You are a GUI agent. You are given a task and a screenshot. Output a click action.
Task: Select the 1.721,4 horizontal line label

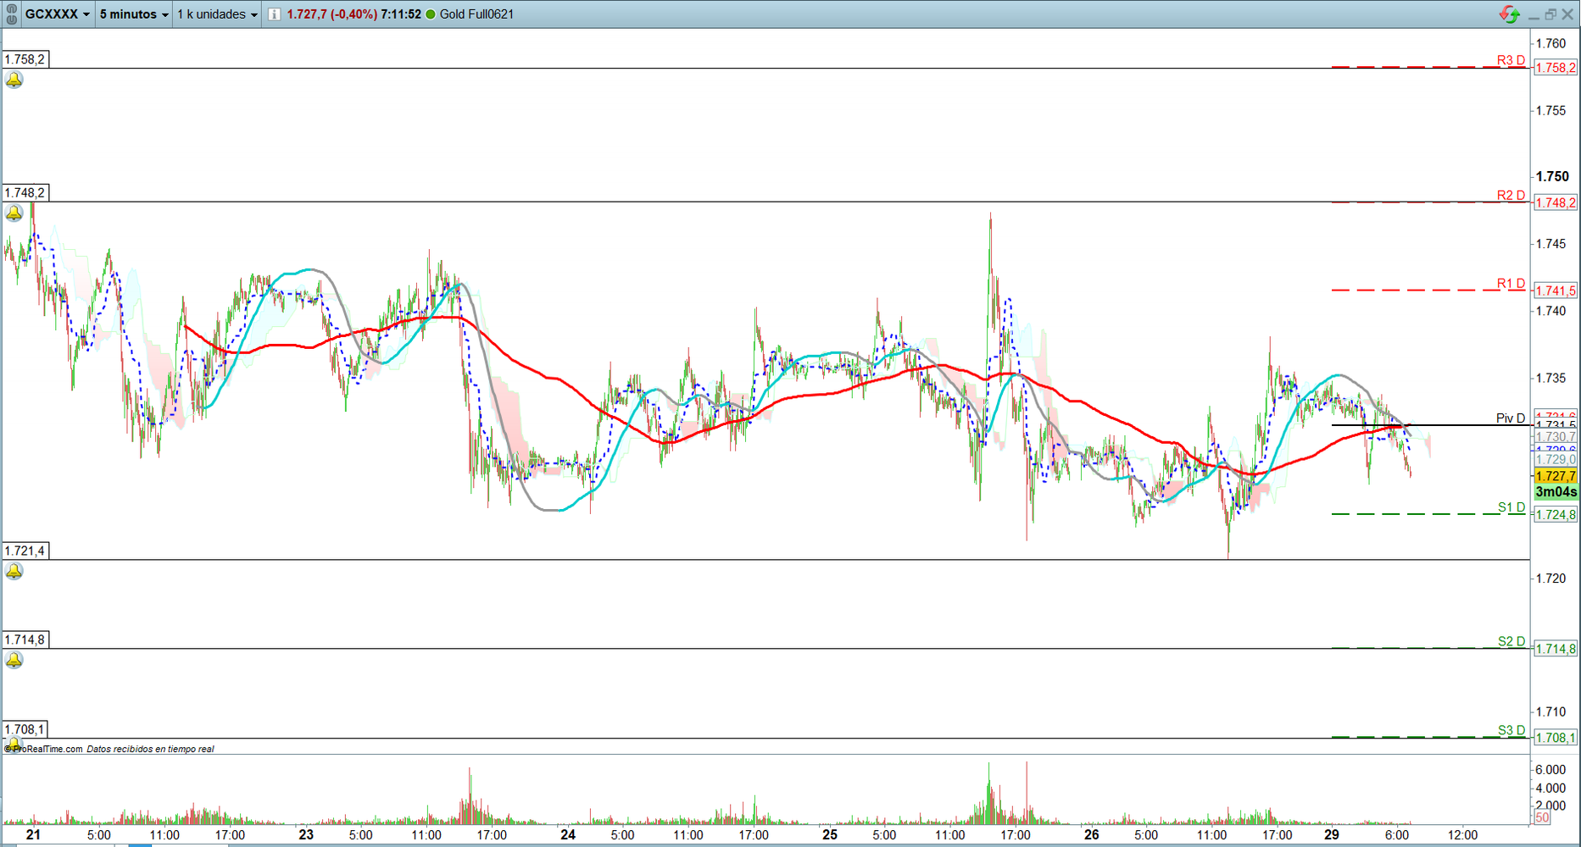point(25,551)
